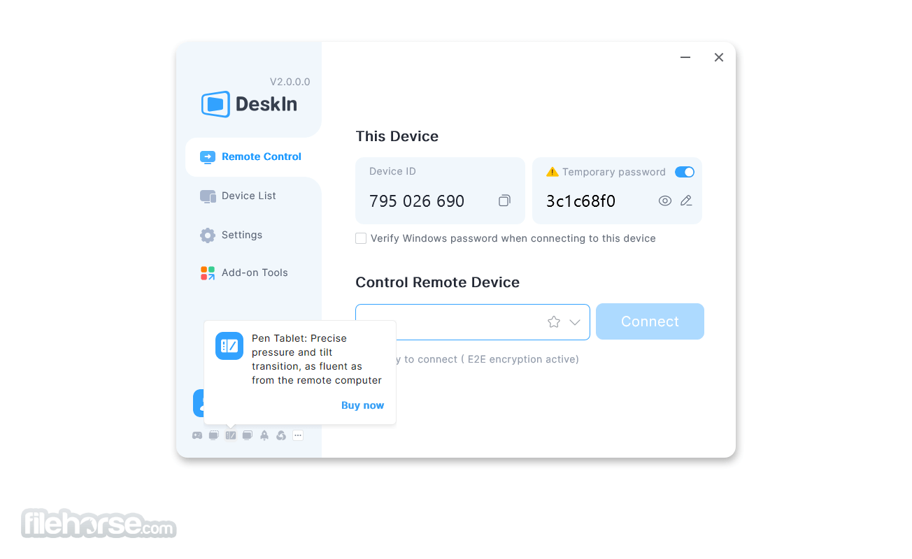The width and height of the screenshot is (912, 559).
Task: Edit the temporary password with the pencil icon
Action: point(686,201)
